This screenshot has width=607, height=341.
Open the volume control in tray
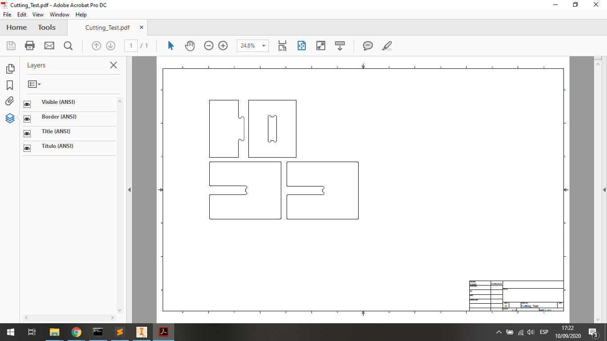[x=530, y=332]
